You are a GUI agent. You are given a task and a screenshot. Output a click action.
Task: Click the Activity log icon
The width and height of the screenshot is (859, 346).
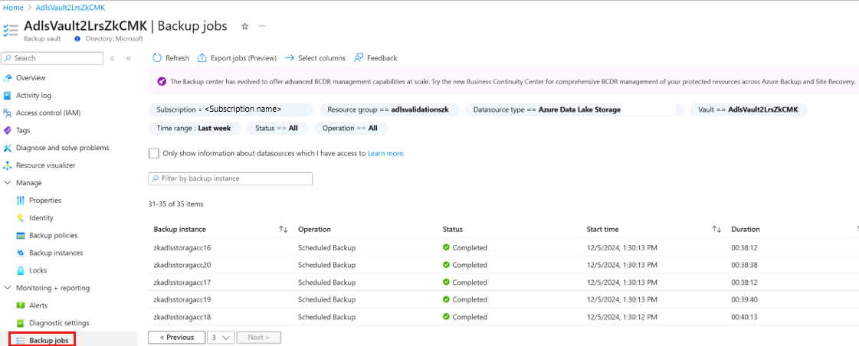[8, 95]
